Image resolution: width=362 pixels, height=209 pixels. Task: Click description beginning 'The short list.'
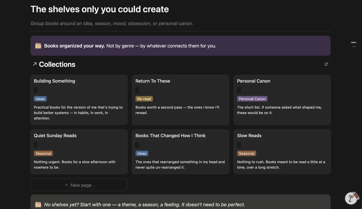tap(280, 110)
